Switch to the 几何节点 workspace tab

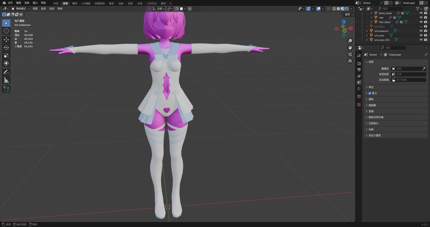point(151,3)
